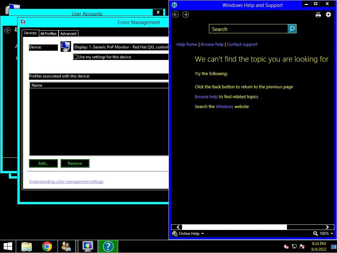The image size is (337, 253).
Task: Switch to the Advanced tab
Action: click(x=68, y=34)
